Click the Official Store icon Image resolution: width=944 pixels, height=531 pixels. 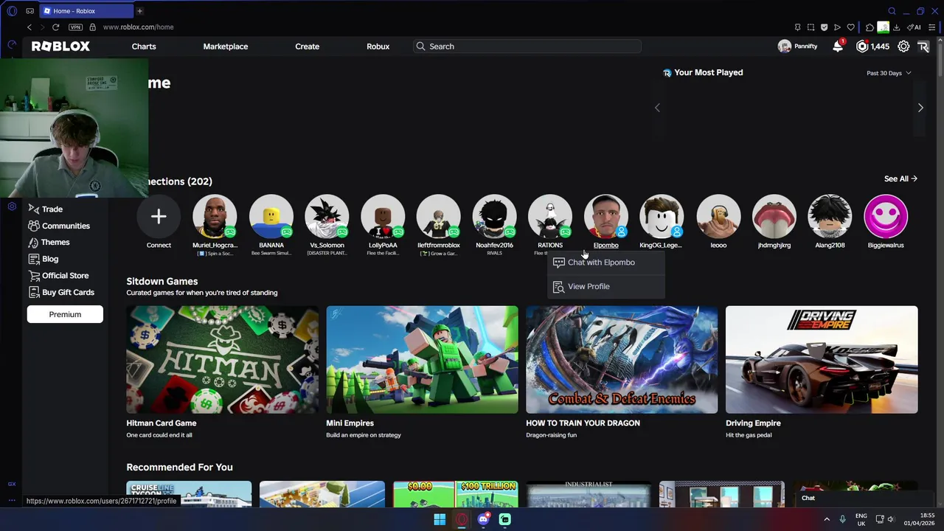click(33, 276)
